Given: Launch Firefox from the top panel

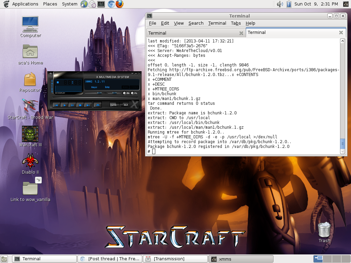Looking at the screenshot, I should pyautogui.click(x=119, y=4).
